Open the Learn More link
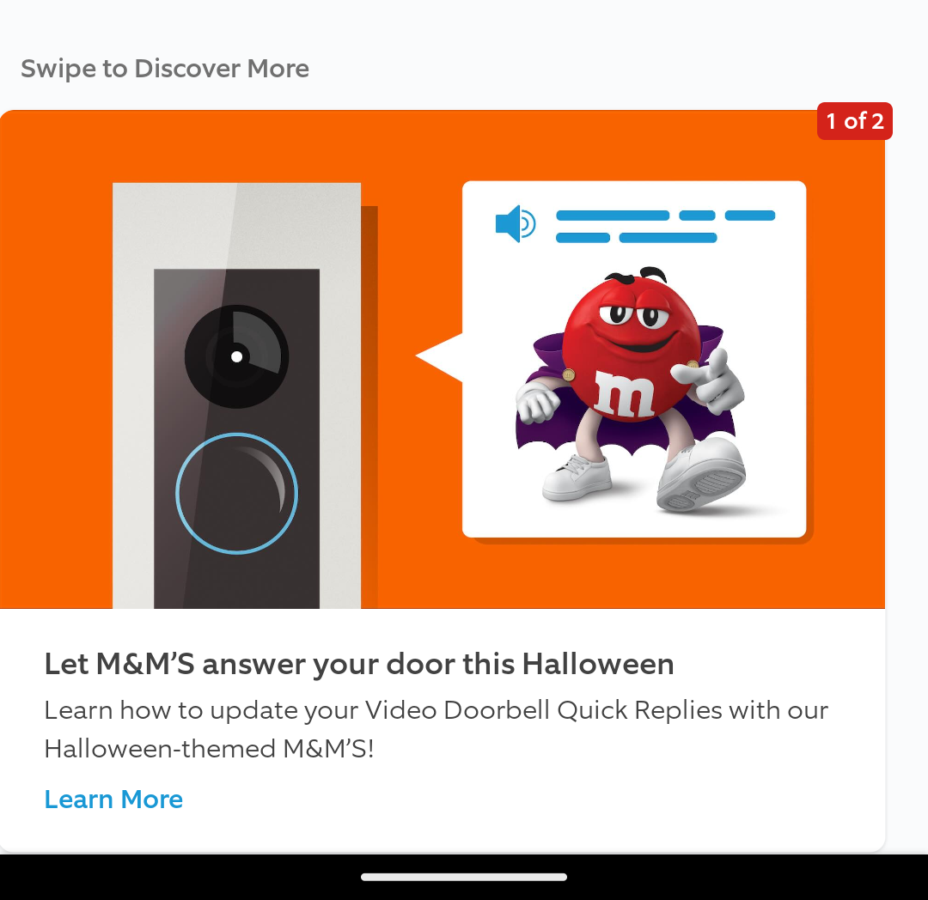 tap(113, 800)
